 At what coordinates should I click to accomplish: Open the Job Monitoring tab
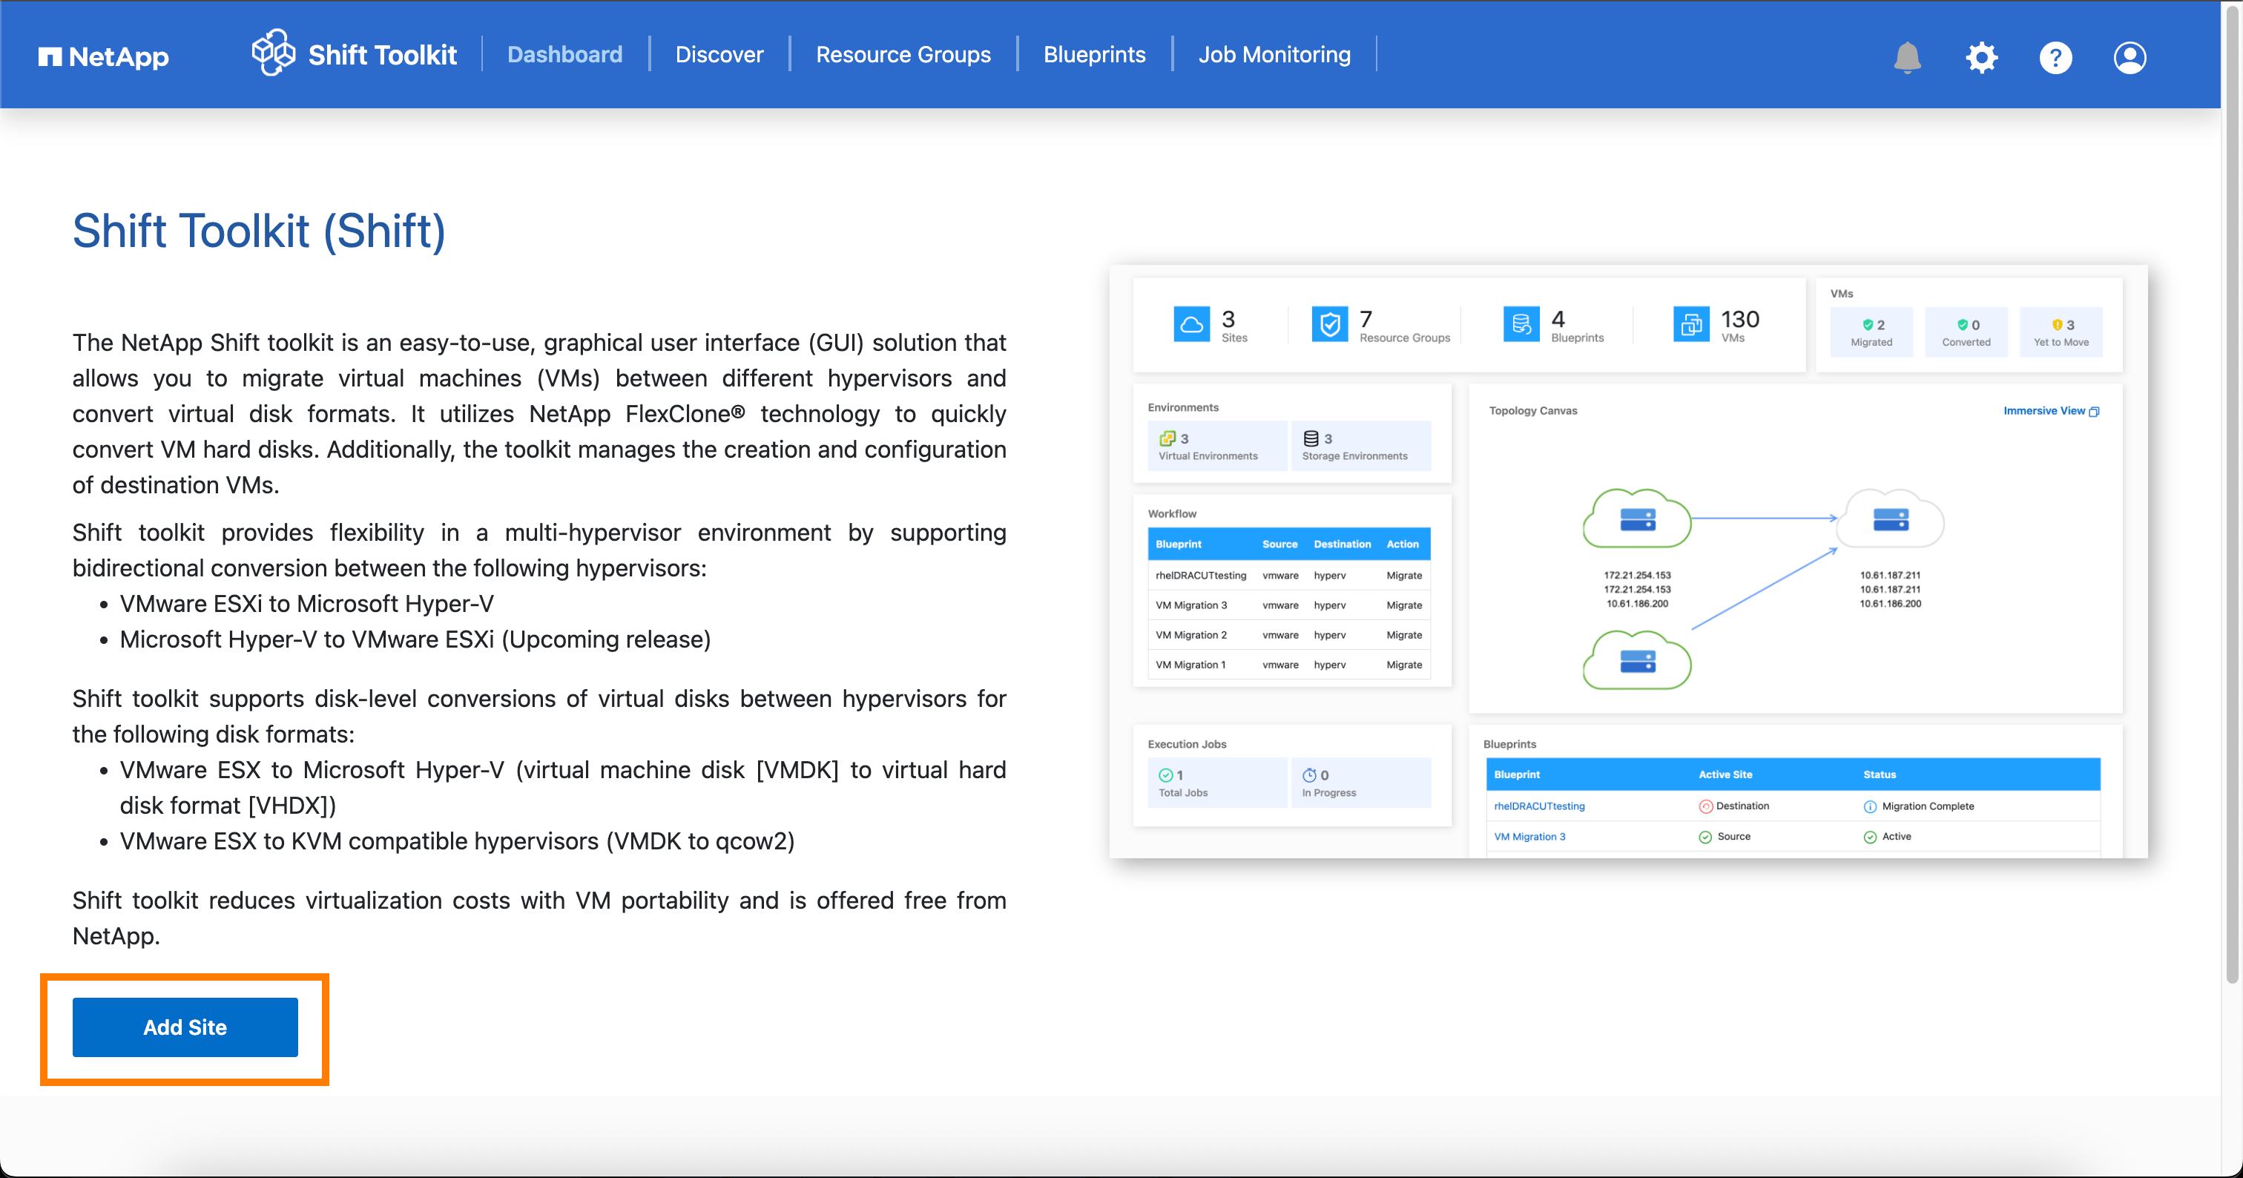[x=1274, y=55]
